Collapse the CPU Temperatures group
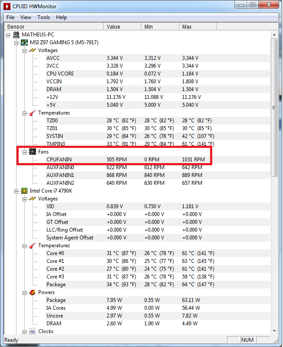 (25, 246)
